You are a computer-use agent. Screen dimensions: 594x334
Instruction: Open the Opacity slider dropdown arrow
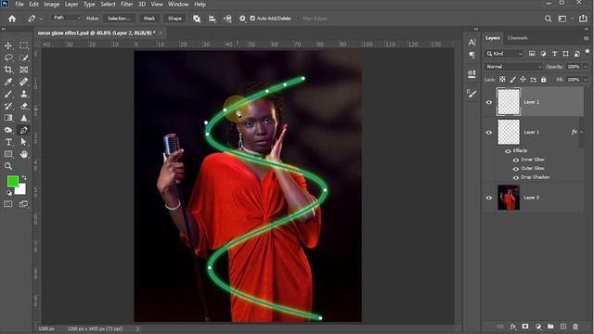click(586, 67)
